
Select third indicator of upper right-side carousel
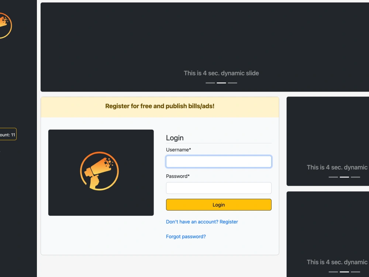[x=355, y=177]
